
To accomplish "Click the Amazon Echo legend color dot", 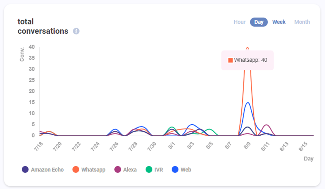I will coord(25,170).
